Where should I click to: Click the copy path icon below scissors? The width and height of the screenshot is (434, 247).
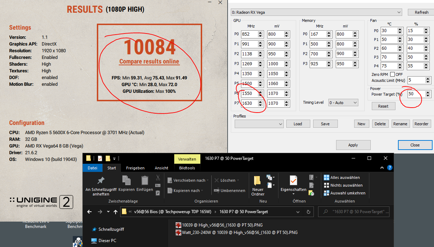(158, 185)
